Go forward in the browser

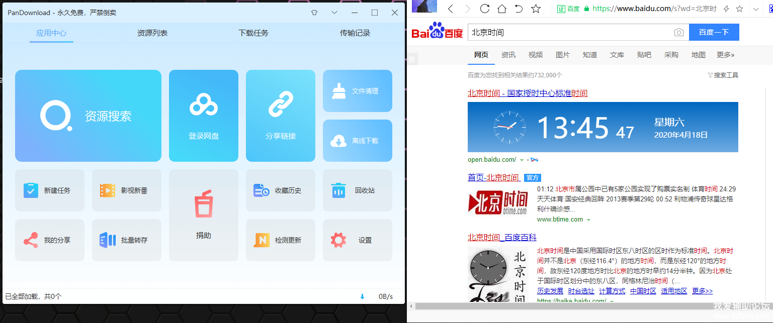(x=468, y=9)
